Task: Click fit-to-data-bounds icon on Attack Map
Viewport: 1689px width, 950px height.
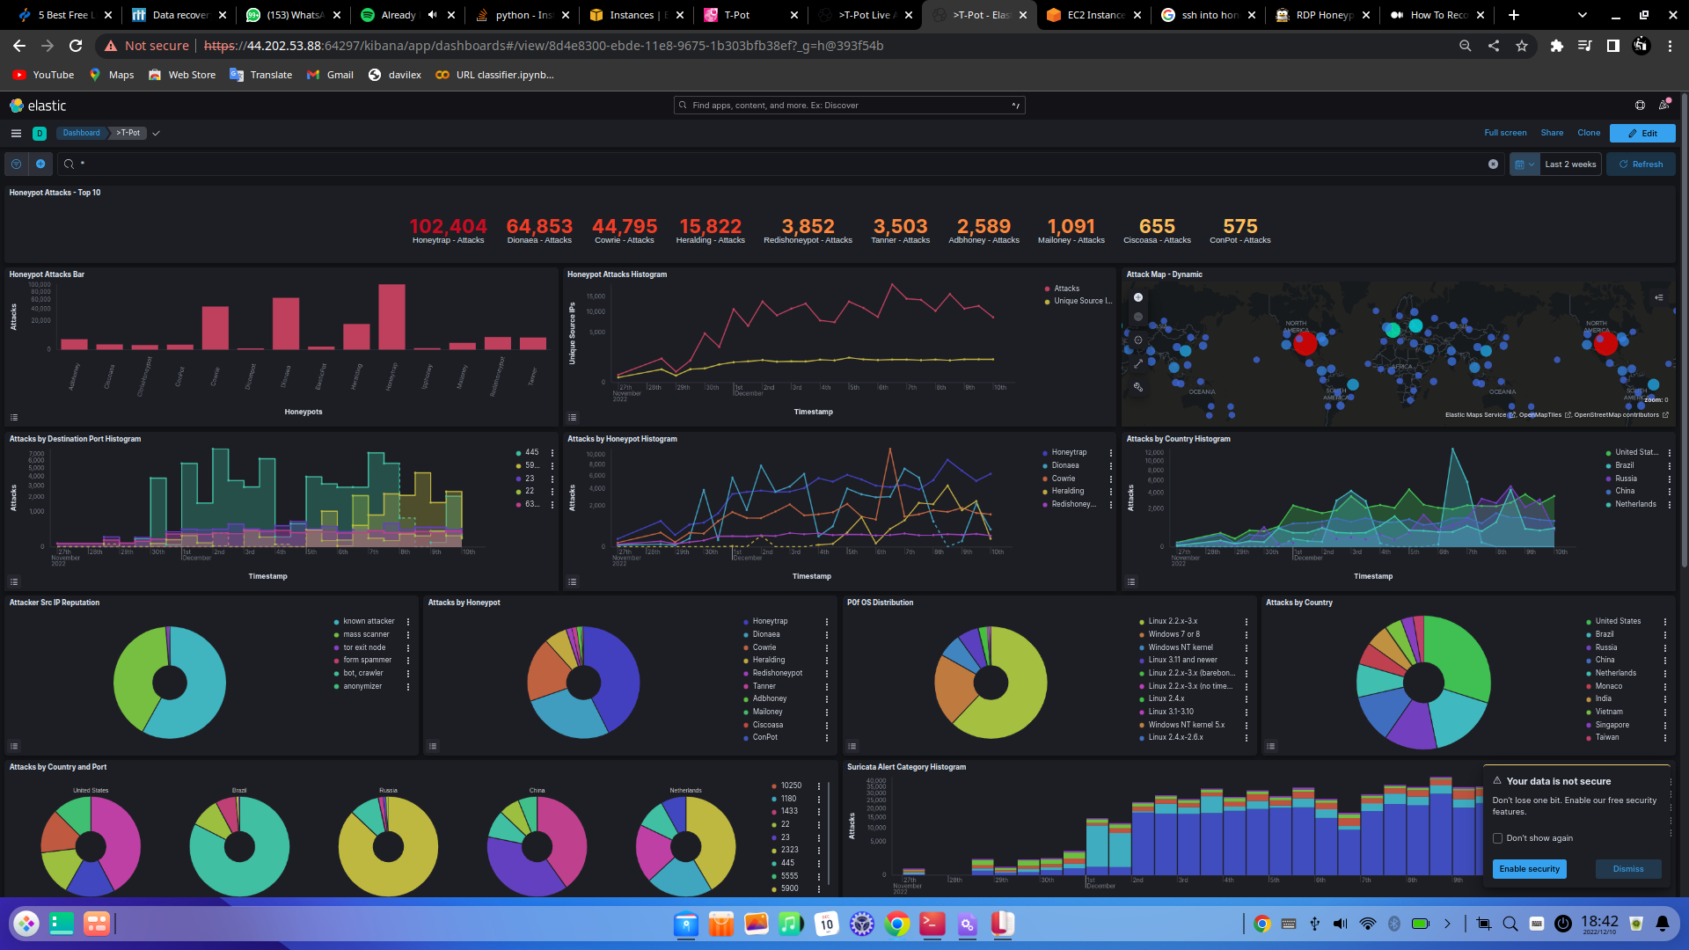Action: [1137, 340]
